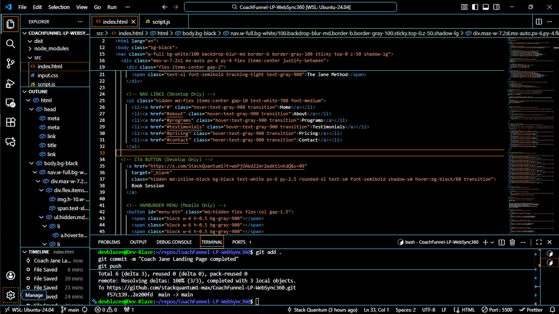
Task: Click Port : 5500 Live Server toggle
Action: click(x=497, y=310)
